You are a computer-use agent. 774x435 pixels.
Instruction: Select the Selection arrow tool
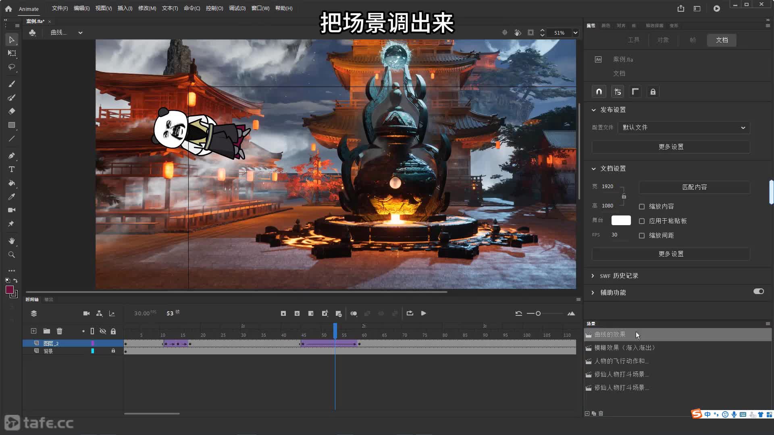click(11, 39)
